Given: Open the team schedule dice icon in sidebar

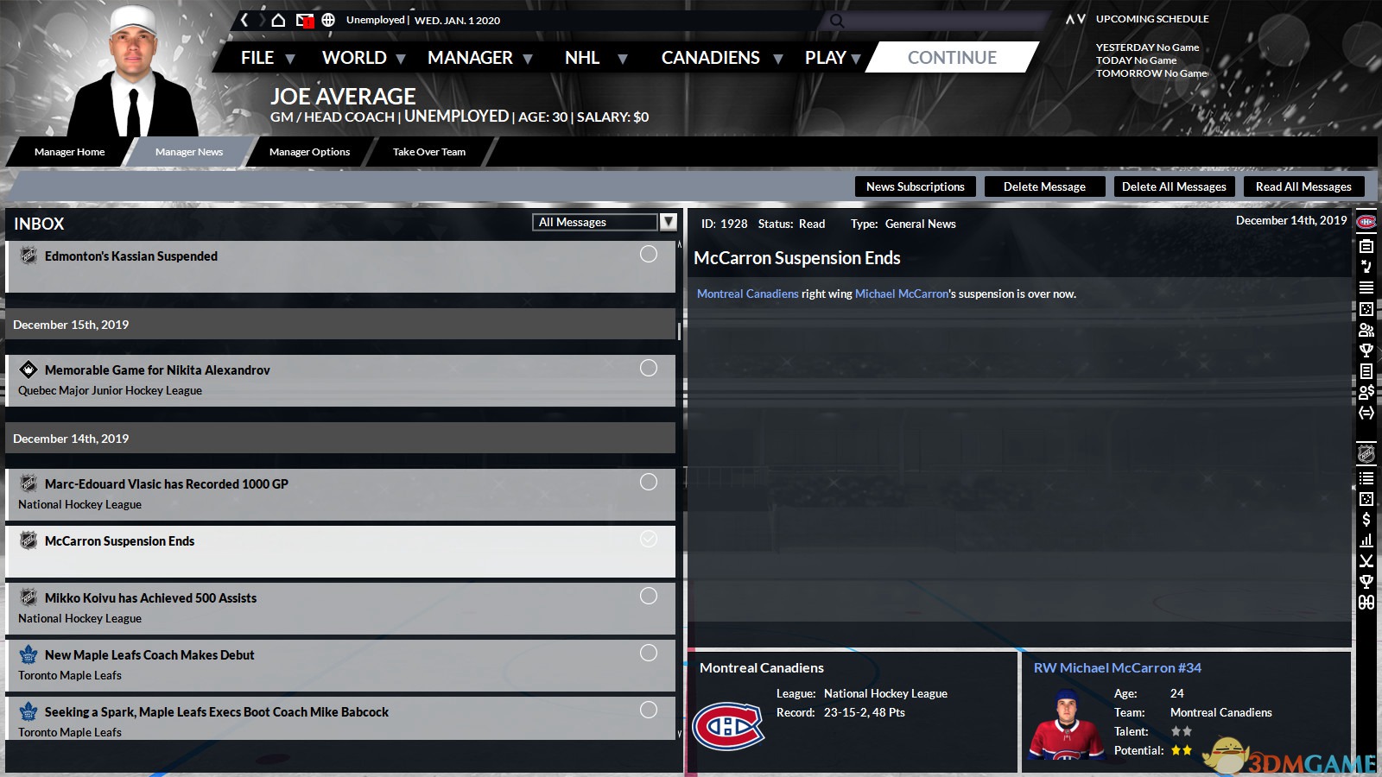Looking at the screenshot, I should pyautogui.click(x=1366, y=309).
